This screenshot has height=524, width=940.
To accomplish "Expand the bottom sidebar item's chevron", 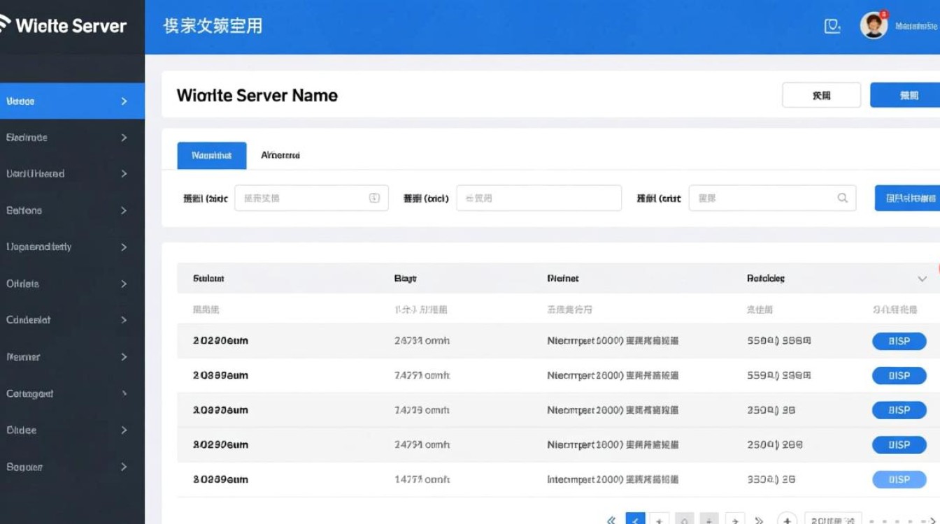I will point(124,467).
